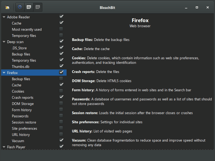Uncheck the .DS_Store checkbox
The image size is (215, 161).
[x=61, y=47]
